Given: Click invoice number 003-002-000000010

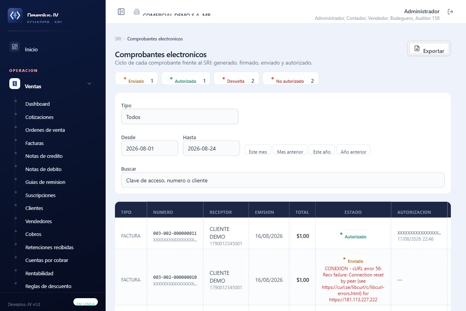Looking at the screenshot, I should click(x=175, y=277).
